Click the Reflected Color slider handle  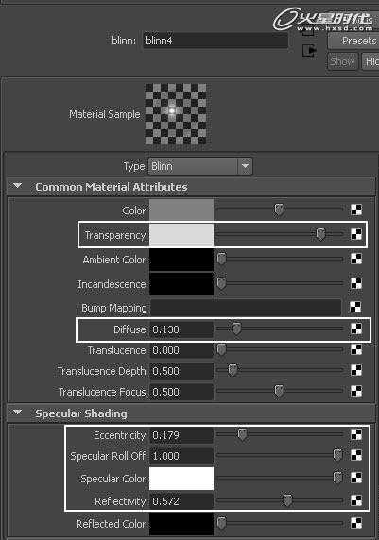pos(221,523)
